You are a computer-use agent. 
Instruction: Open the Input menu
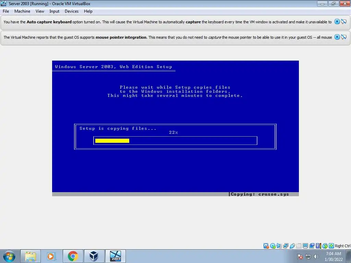coord(55,11)
